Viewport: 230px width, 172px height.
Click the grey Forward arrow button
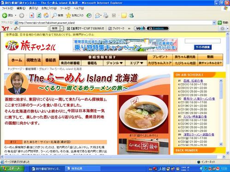pyautogui.click(x=22, y=16)
